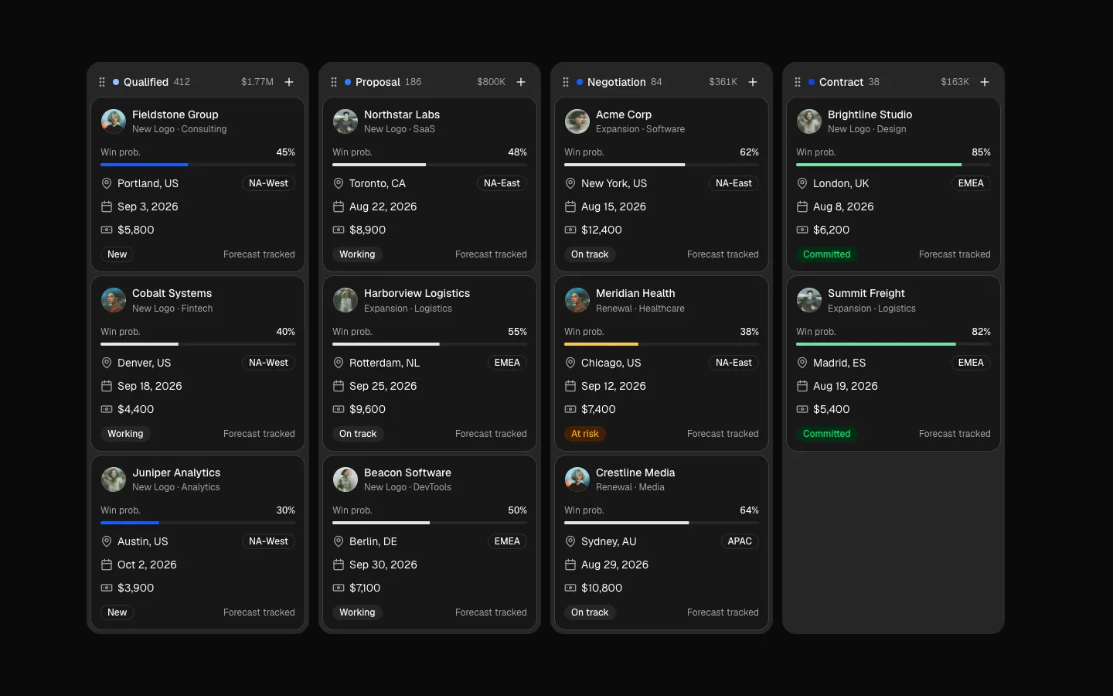Click Fieldstone Group avatar
Screen dimensions: 1113x696
(x=114, y=121)
